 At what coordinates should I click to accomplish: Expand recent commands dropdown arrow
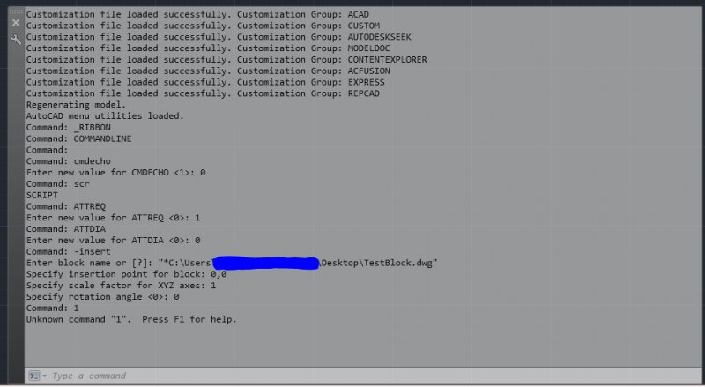[x=45, y=376]
